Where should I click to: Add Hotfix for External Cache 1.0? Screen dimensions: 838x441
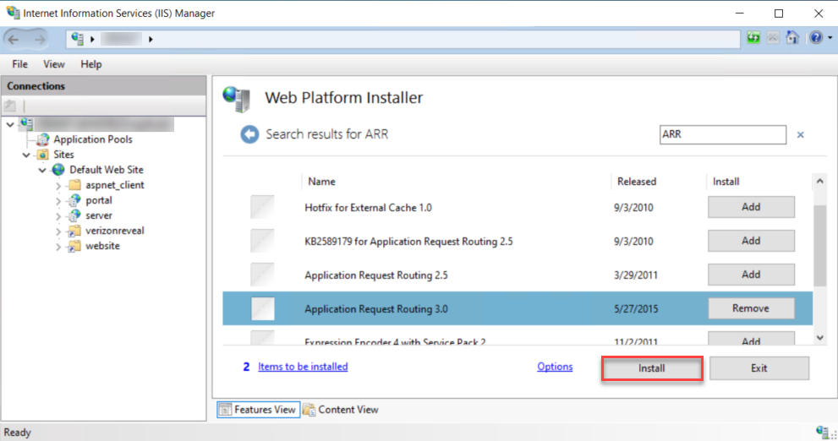click(751, 207)
